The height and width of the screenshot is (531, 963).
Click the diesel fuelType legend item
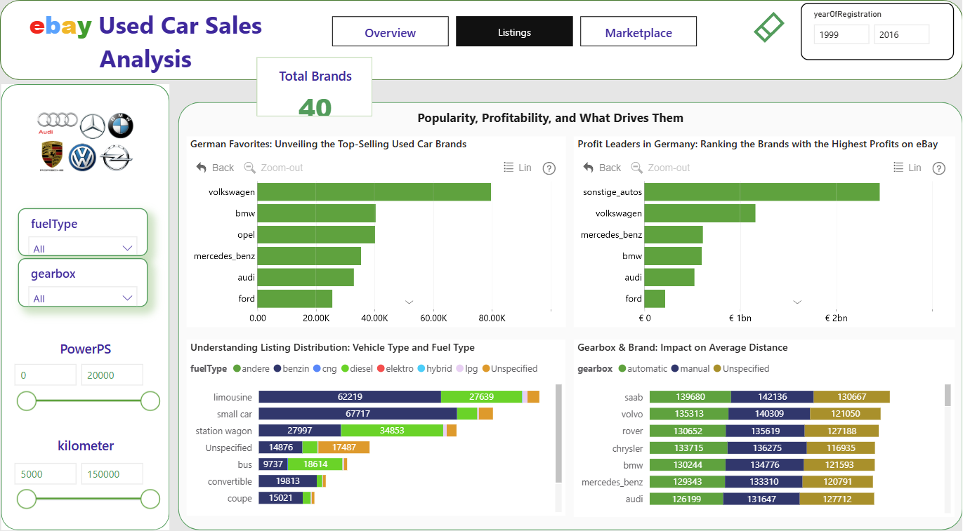tap(357, 368)
